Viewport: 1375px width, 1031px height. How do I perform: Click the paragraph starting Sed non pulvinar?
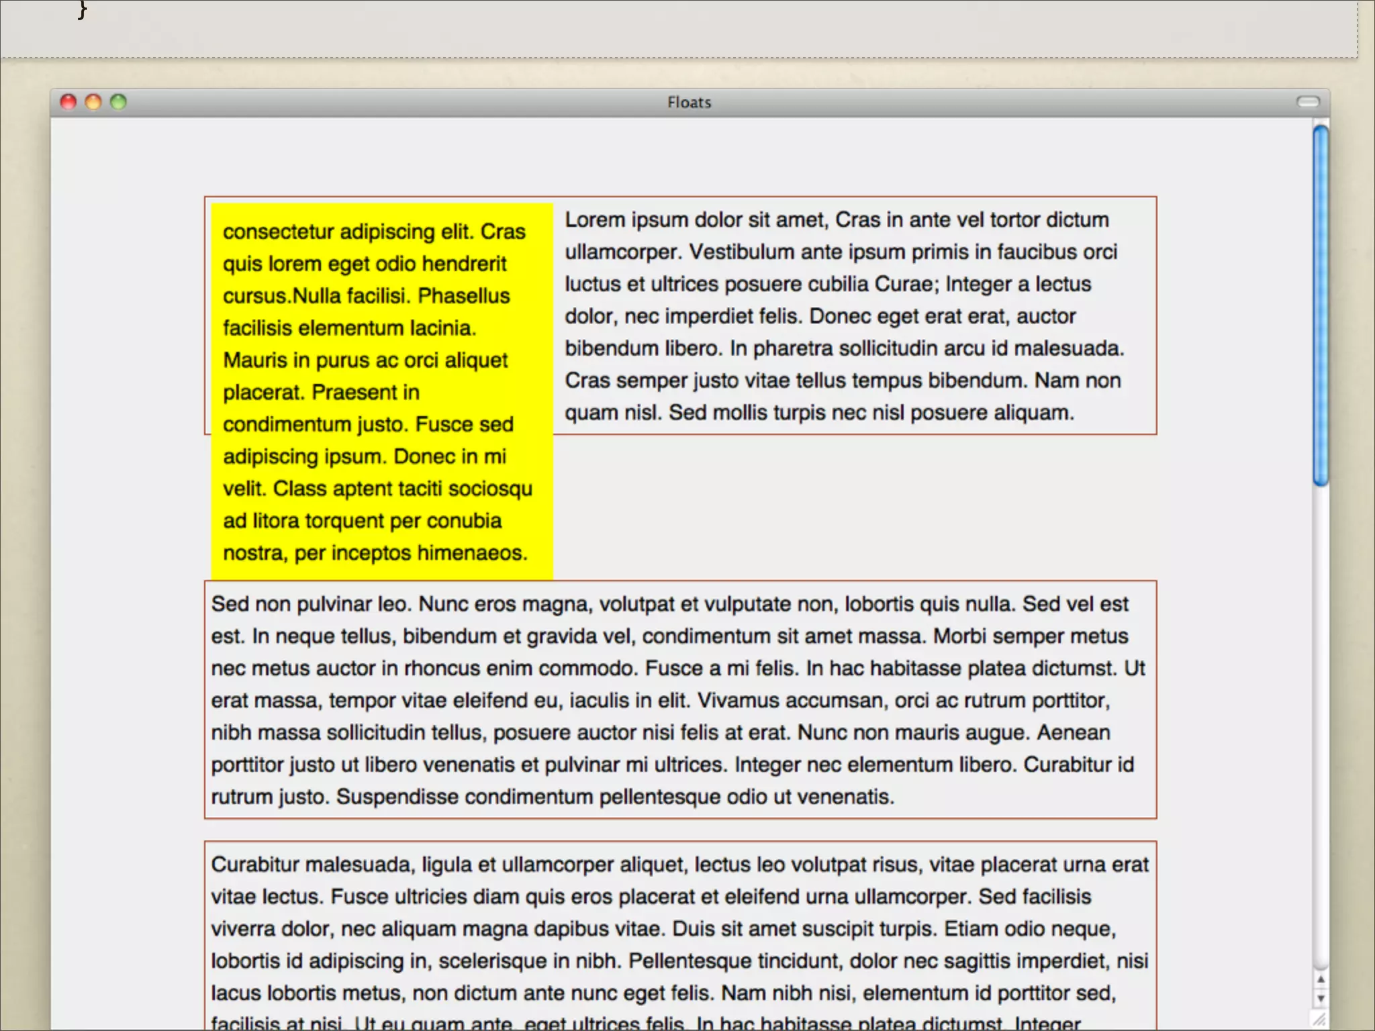(x=678, y=699)
